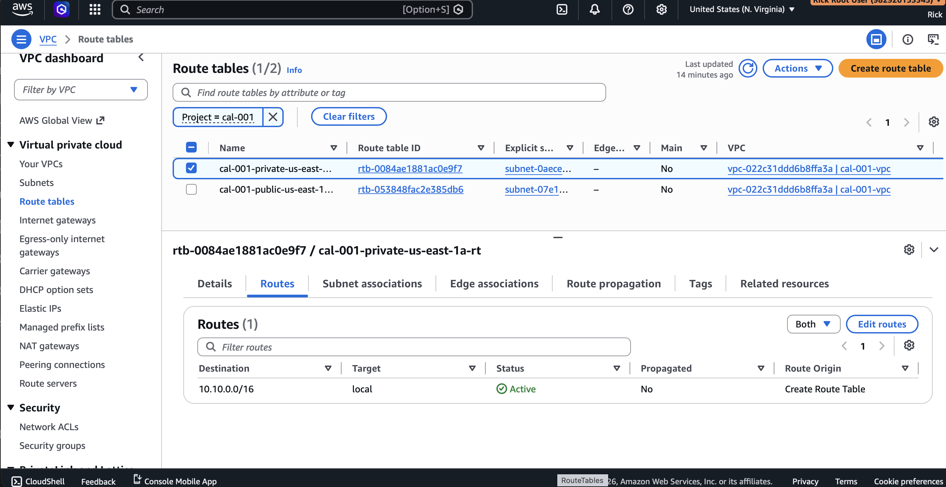Toggle select-all route tables checkbox

(191, 148)
